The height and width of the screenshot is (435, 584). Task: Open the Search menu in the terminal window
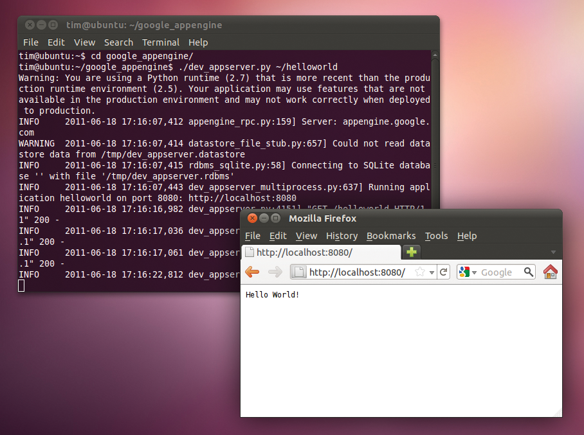[x=118, y=42]
